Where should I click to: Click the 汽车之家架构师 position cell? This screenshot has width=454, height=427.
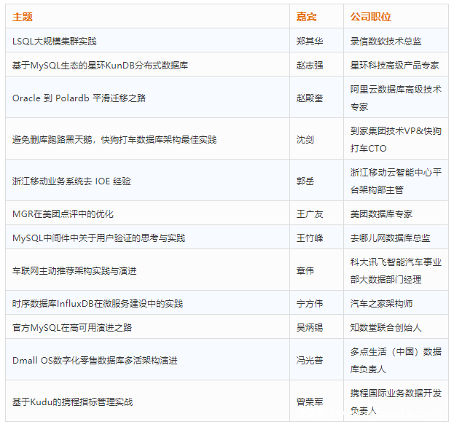[381, 304]
